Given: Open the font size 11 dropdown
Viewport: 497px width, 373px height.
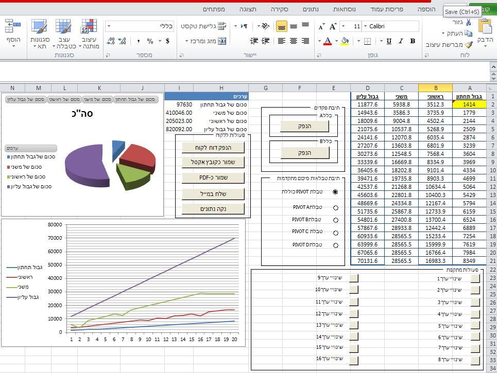Looking at the screenshot, I should pyautogui.click(x=343, y=26).
